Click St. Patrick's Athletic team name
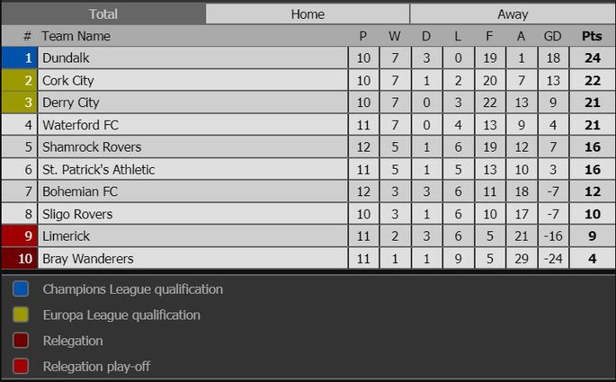616x382 pixels. click(99, 170)
